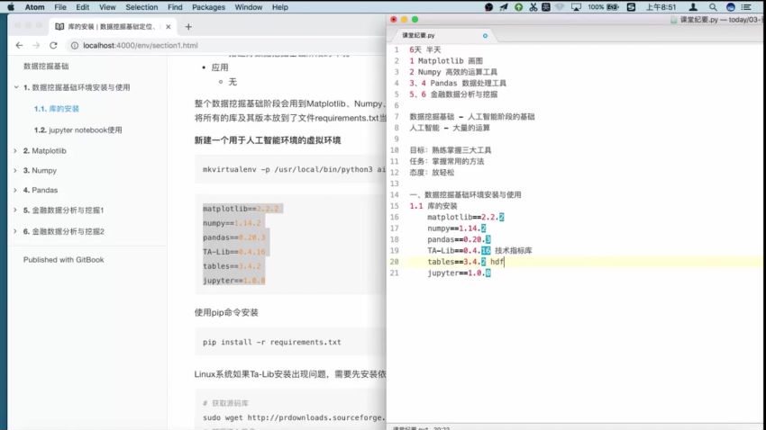Screen dimensions: 766x430
Task: Open a new browser tab with plus
Action: point(188,27)
